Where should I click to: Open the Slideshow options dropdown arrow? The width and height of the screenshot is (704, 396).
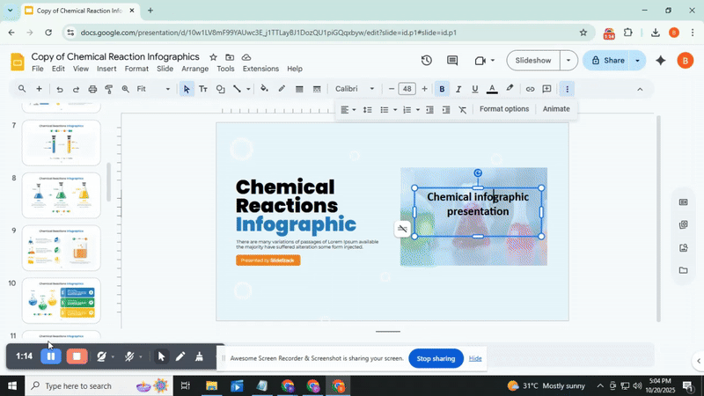click(568, 61)
